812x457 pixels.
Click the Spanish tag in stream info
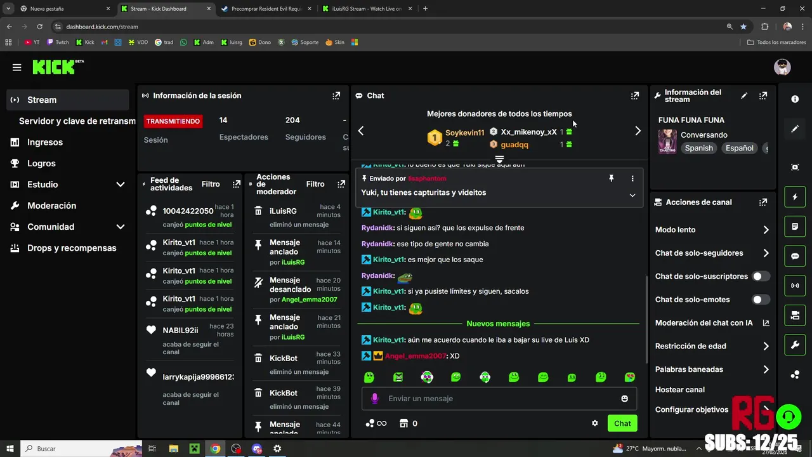[x=699, y=148]
